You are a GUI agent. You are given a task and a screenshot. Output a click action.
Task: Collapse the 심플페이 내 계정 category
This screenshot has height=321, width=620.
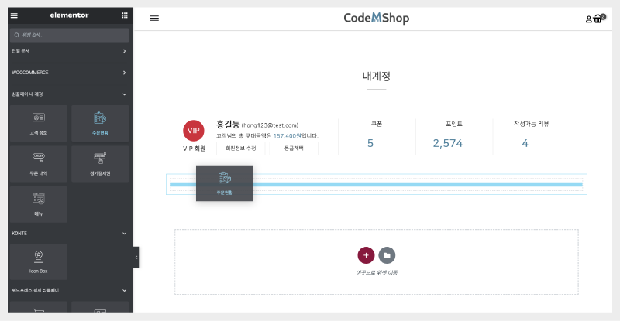tap(124, 94)
